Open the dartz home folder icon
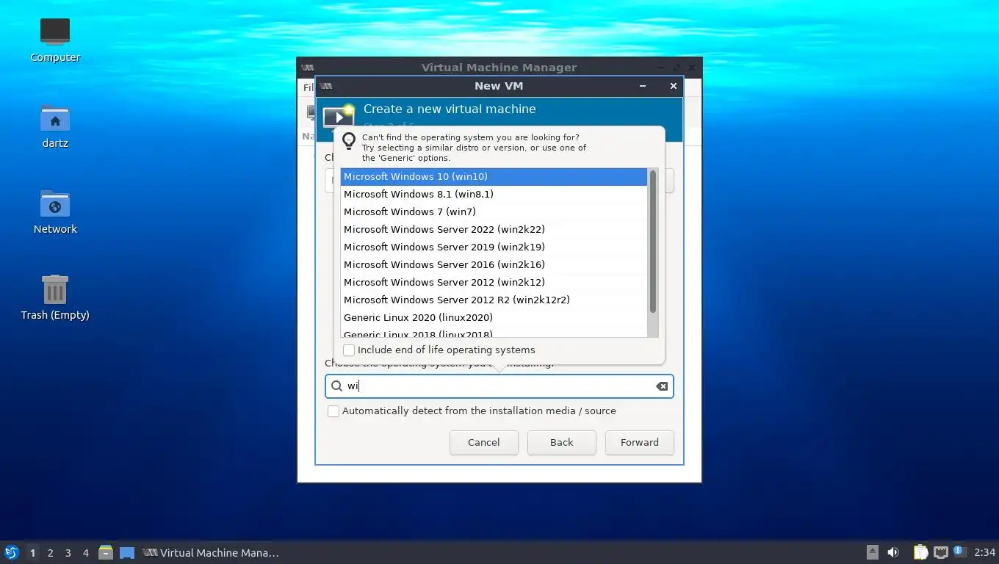This screenshot has height=564, width=999. click(x=55, y=126)
